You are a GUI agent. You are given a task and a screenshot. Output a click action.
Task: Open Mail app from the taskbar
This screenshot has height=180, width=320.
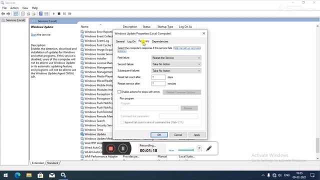tap(52, 175)
